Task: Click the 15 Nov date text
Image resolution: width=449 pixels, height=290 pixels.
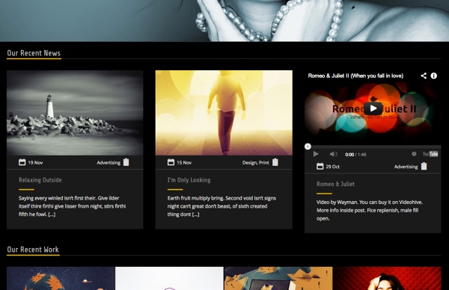Action: [184, 162]
